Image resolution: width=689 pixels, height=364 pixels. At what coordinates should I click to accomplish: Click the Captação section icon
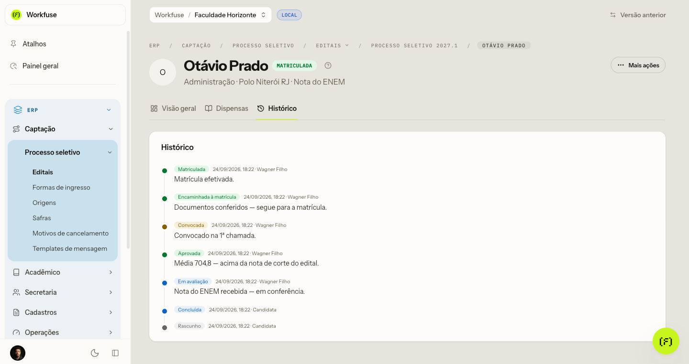[x=16, y=129]
